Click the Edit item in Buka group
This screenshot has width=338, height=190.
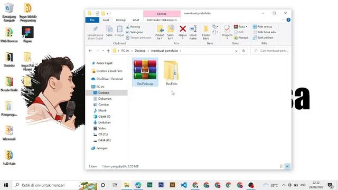(239, 32)
